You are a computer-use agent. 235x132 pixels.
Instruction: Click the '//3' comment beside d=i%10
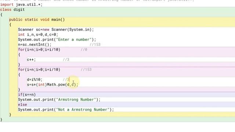(x=66, y=80)
